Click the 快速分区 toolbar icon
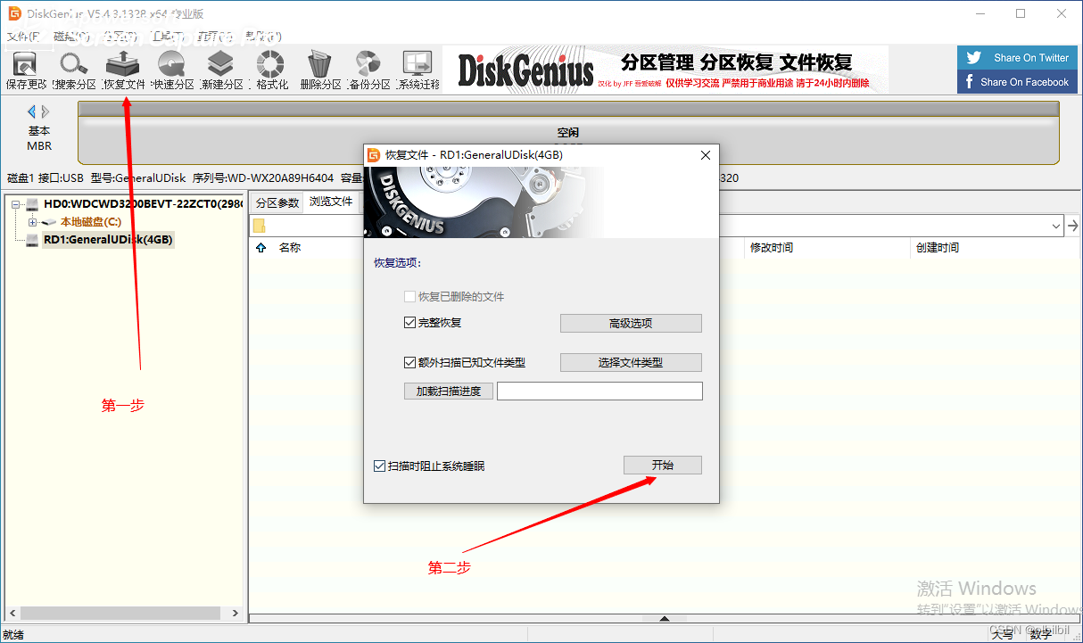This screenshot has height=643, width=1083. point(172,70)
